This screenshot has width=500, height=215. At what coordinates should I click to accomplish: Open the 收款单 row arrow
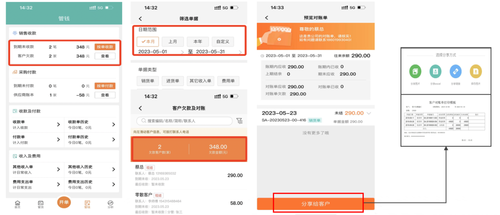[x=58, y=125]
